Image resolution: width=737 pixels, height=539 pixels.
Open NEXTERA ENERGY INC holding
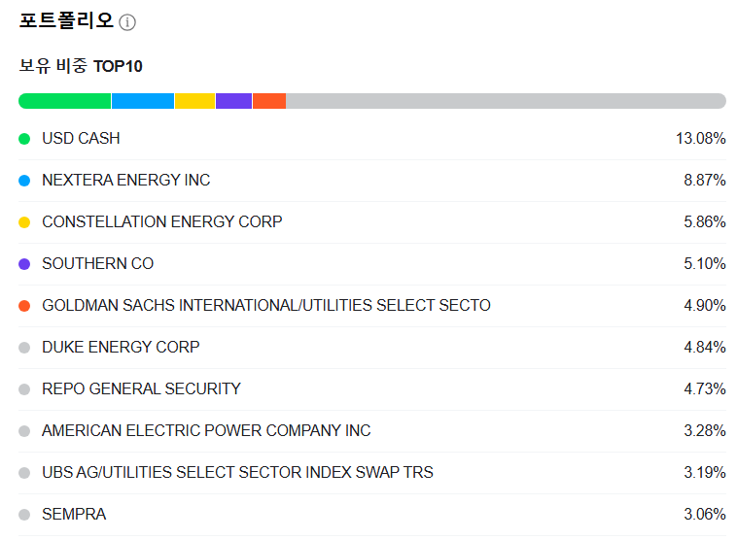point(125,181)
